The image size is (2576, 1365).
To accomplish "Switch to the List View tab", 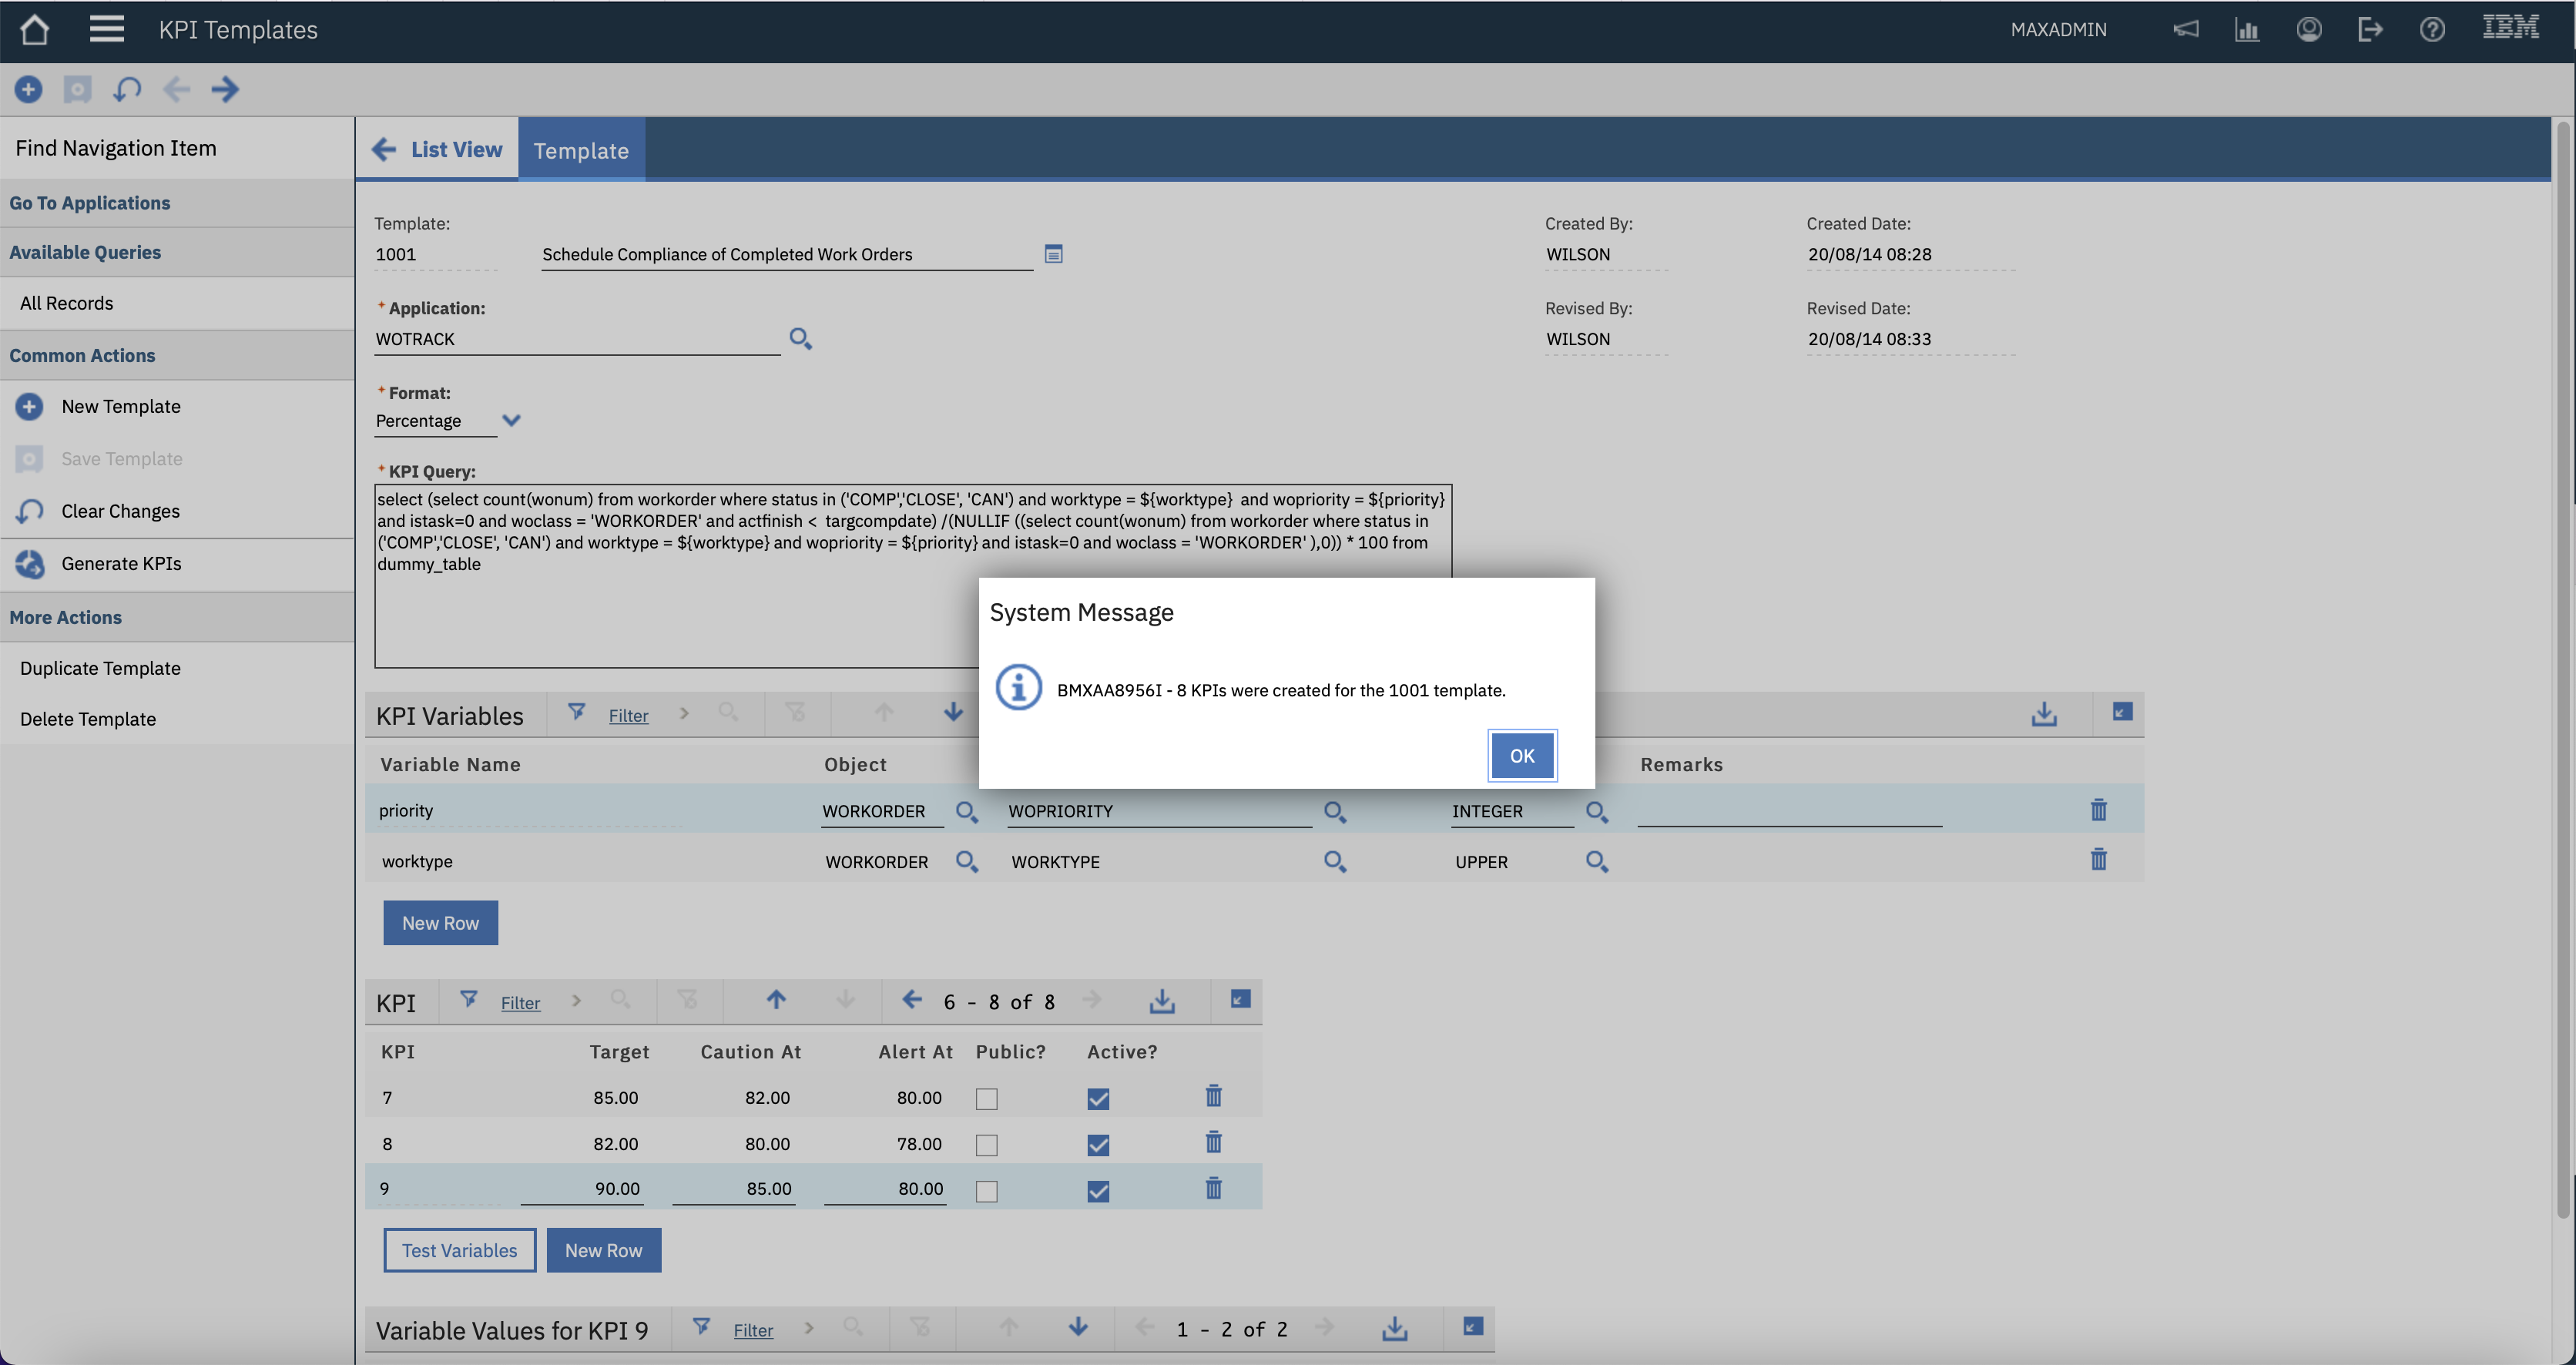I will point(456,150).
